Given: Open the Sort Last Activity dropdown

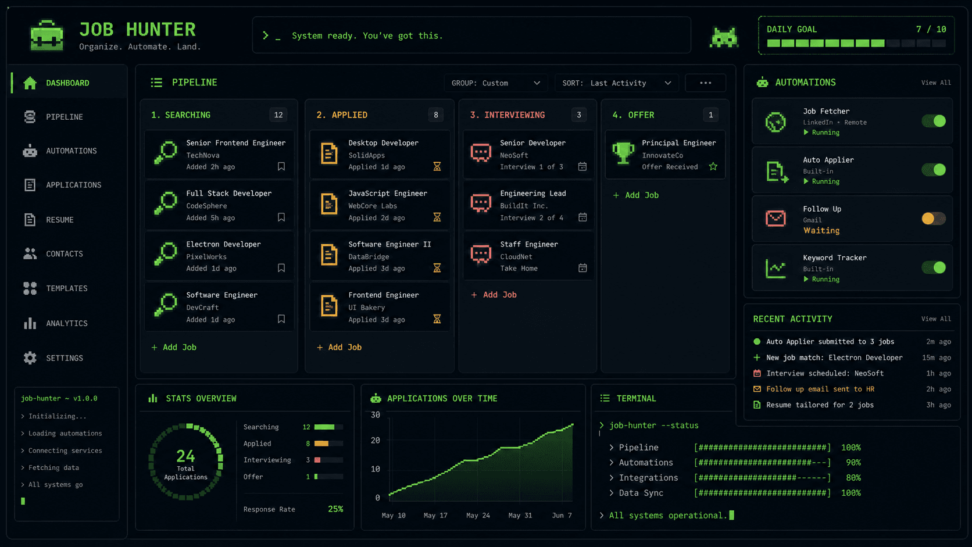Looking at the screenshot, I should pyautogui.click(x=617, y=83).
